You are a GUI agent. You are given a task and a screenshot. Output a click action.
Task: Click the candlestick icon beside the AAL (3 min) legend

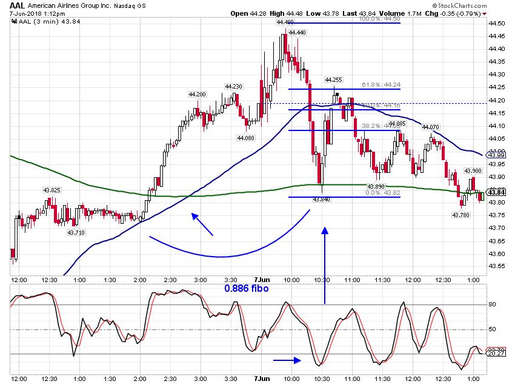(x=14, y=22)
